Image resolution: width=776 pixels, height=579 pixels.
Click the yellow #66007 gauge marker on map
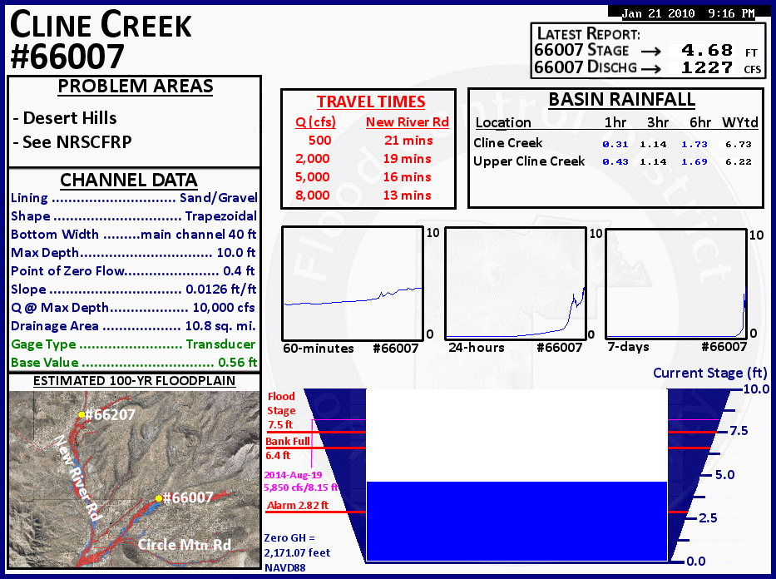(158, 498)
